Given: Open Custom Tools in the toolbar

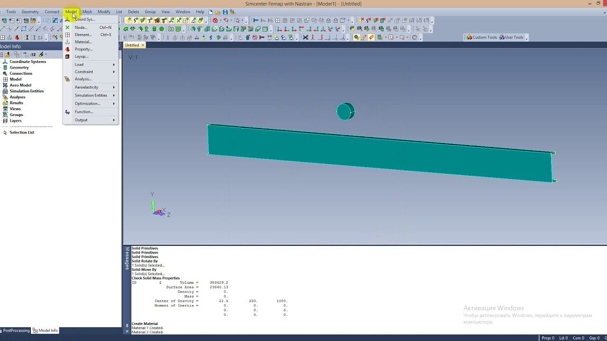Looking at the screenshot, I should 481,37.
